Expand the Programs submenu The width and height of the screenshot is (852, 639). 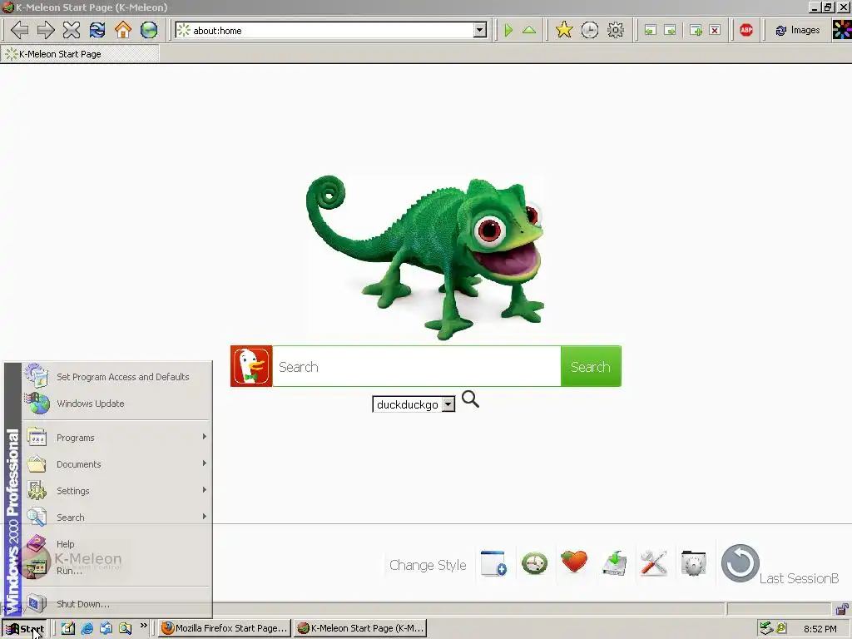[116, 438]
